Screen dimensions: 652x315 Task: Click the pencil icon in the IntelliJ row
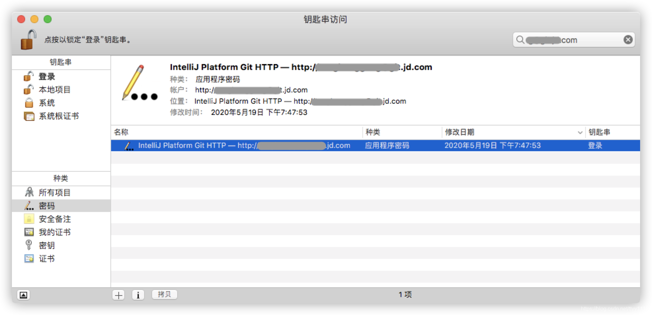(x=129, y=146)
